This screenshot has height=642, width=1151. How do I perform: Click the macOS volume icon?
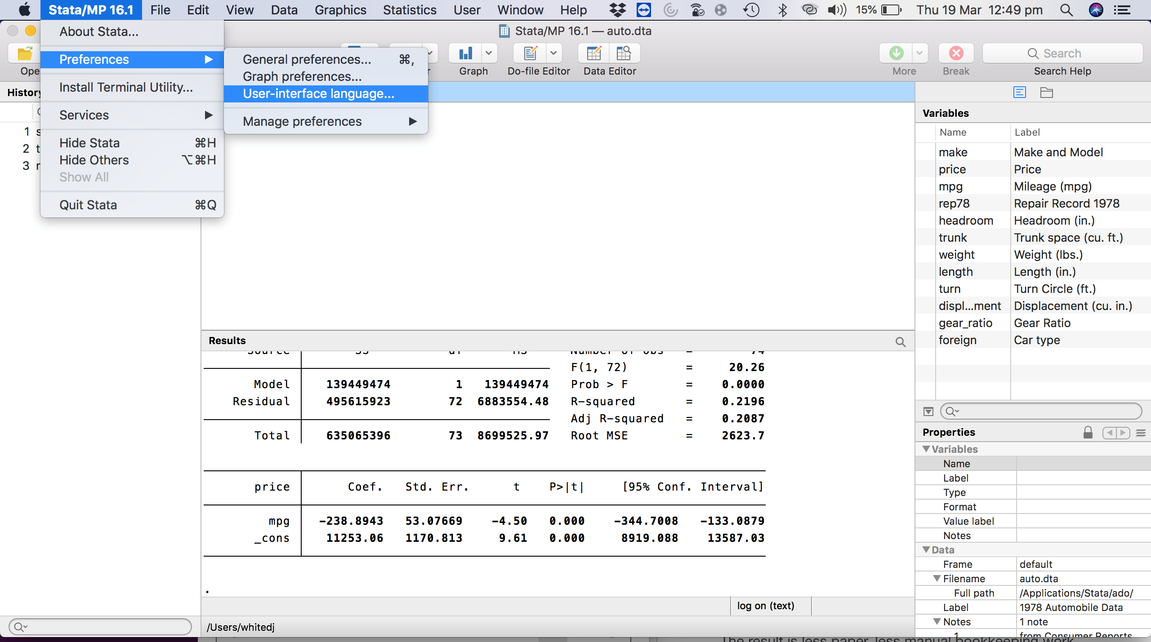[836, 10]
